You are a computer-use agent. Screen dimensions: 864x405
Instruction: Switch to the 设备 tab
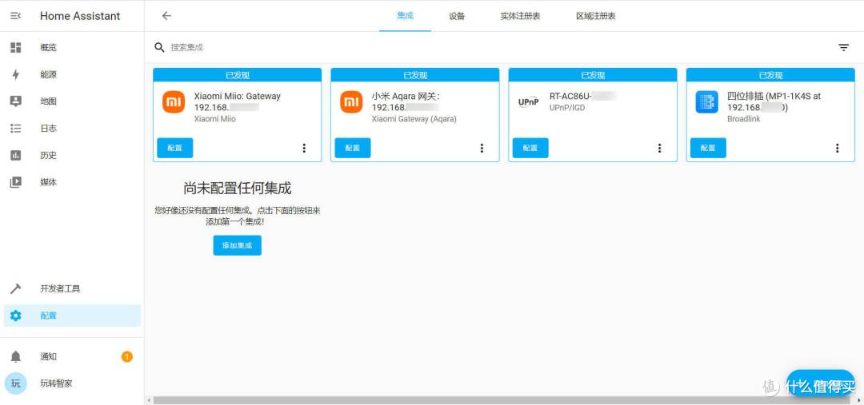[457, 16]
